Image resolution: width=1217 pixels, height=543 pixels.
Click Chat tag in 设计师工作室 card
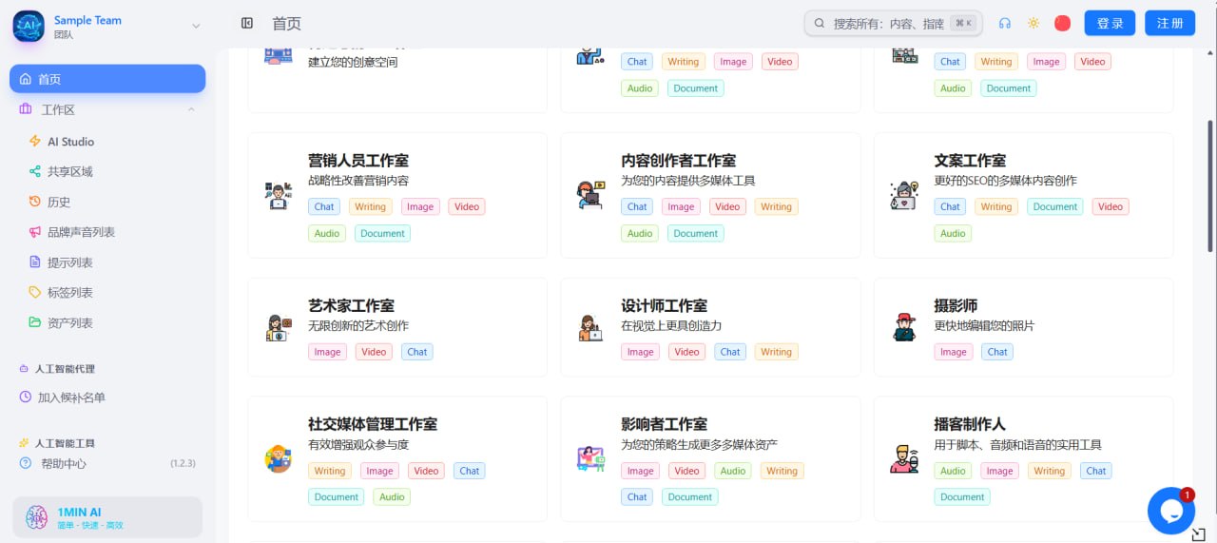pos(730,352)
